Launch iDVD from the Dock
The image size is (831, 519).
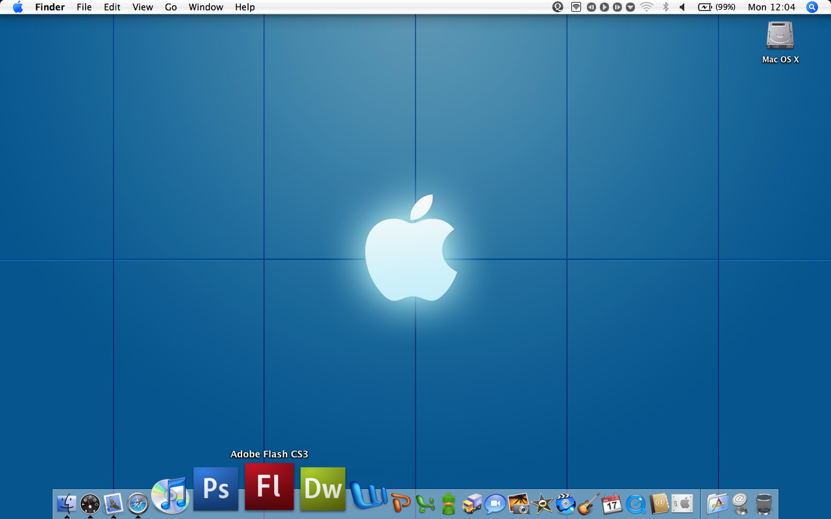click(565, 503)
